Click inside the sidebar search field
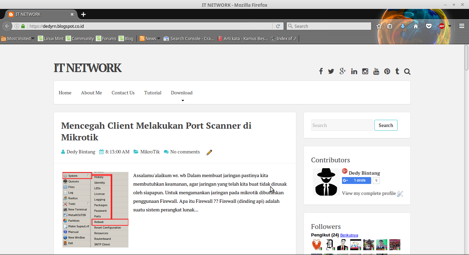The image size is (469, 255). [342, 125]
